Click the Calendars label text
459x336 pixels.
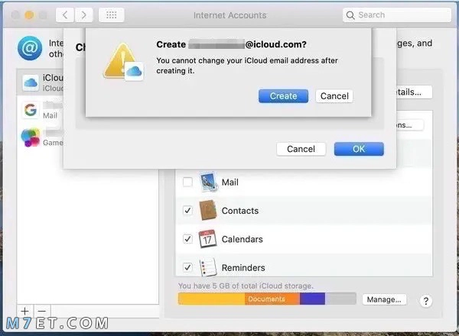242,239
